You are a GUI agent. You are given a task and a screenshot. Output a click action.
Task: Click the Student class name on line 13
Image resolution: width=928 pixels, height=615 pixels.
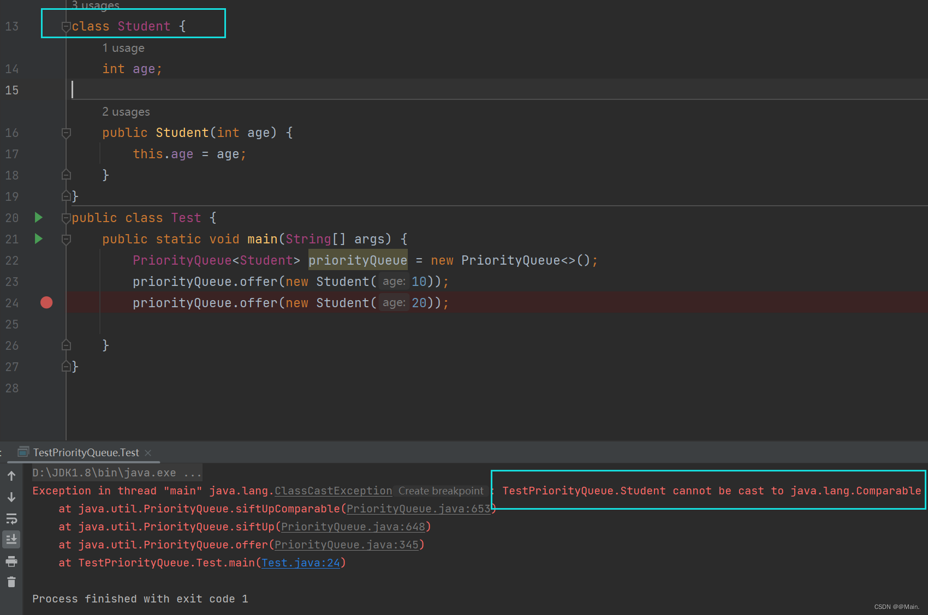tap(144, 26)
